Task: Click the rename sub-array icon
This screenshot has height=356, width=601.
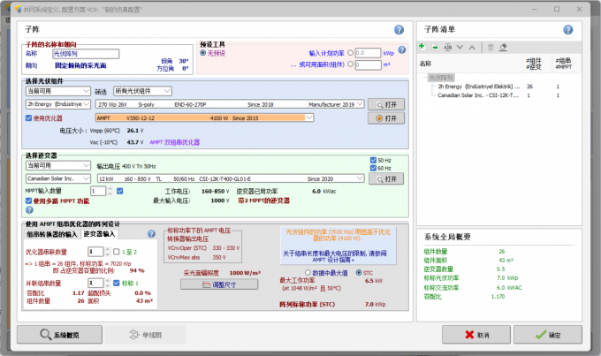Action: click(447, 47)
